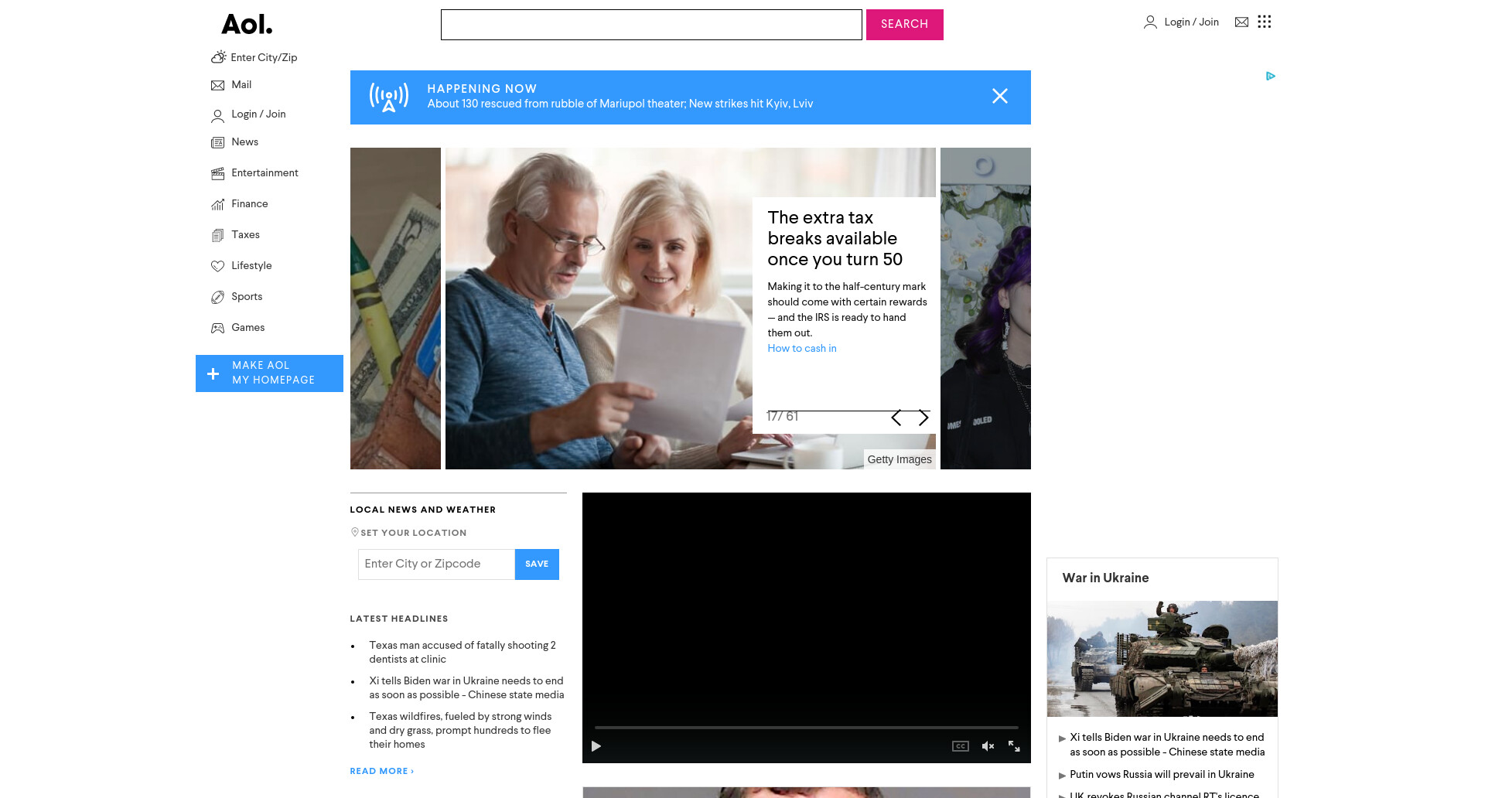Expand the video to fullscreen
1485x798 pixels.
pos(1014,746)
